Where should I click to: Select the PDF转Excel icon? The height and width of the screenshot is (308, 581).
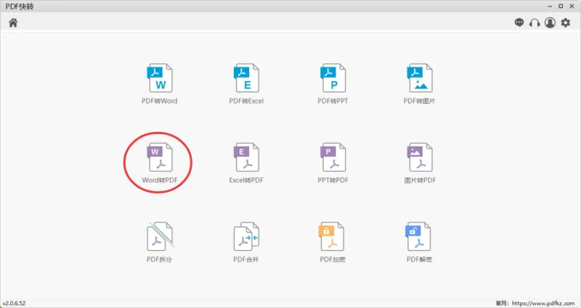pos(246,78)
